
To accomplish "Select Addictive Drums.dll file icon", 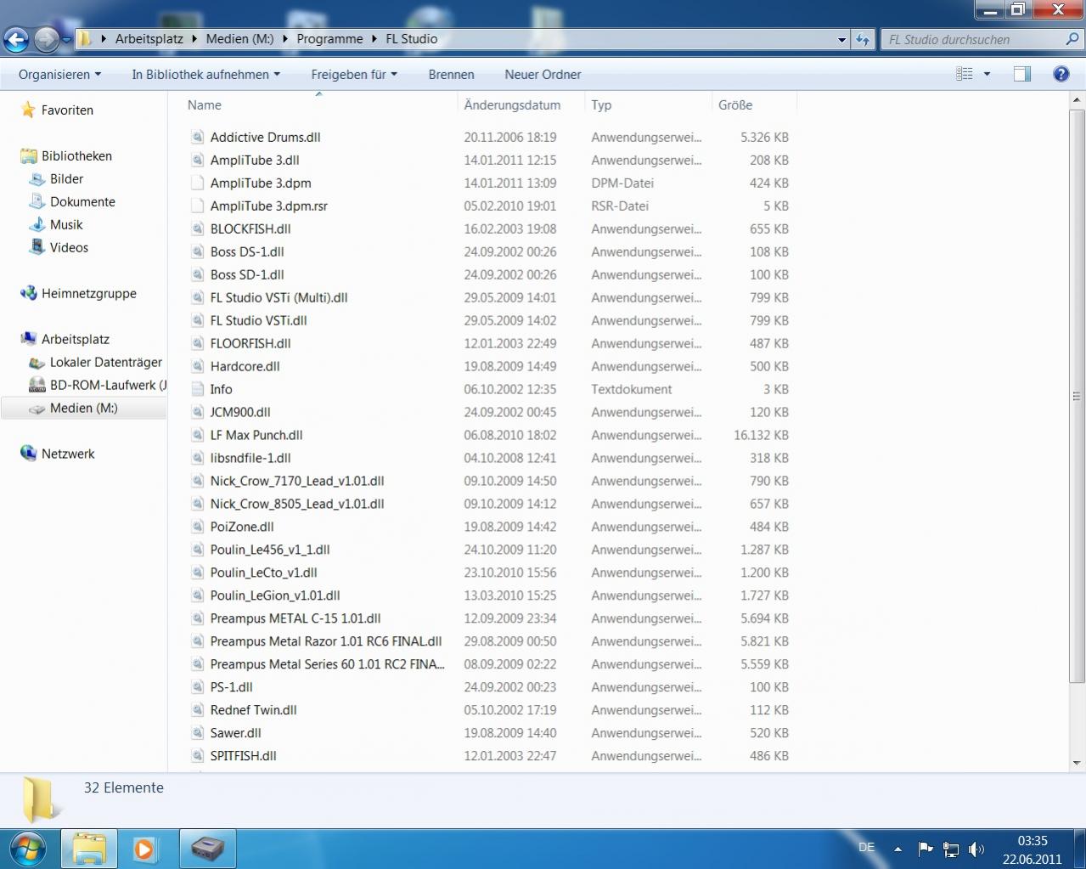I will 197,137.
